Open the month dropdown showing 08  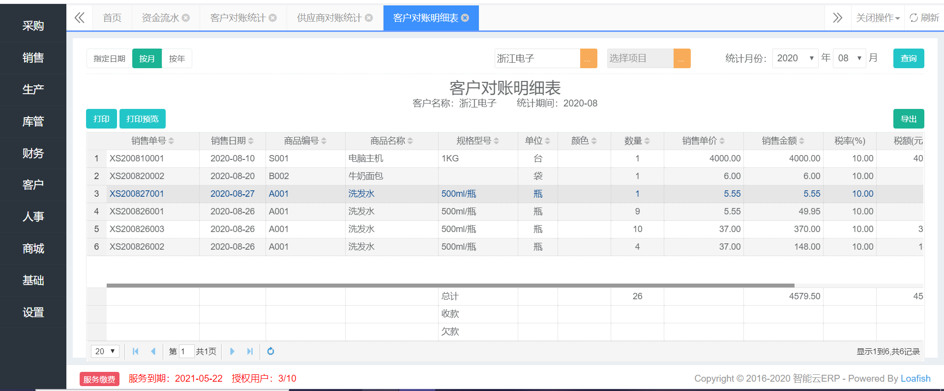click(849, 58)
